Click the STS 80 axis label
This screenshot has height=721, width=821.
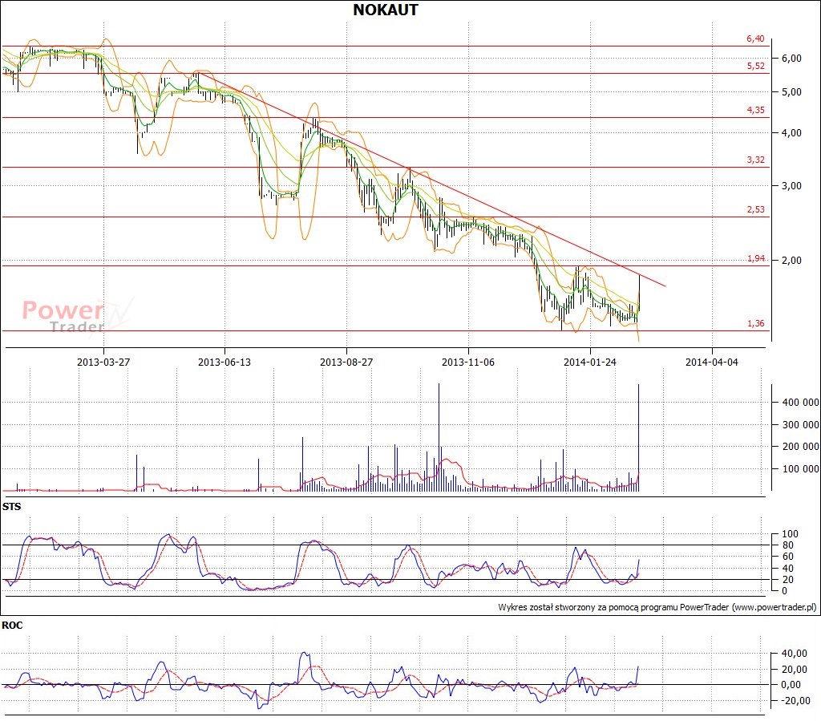tap(787, 545)
